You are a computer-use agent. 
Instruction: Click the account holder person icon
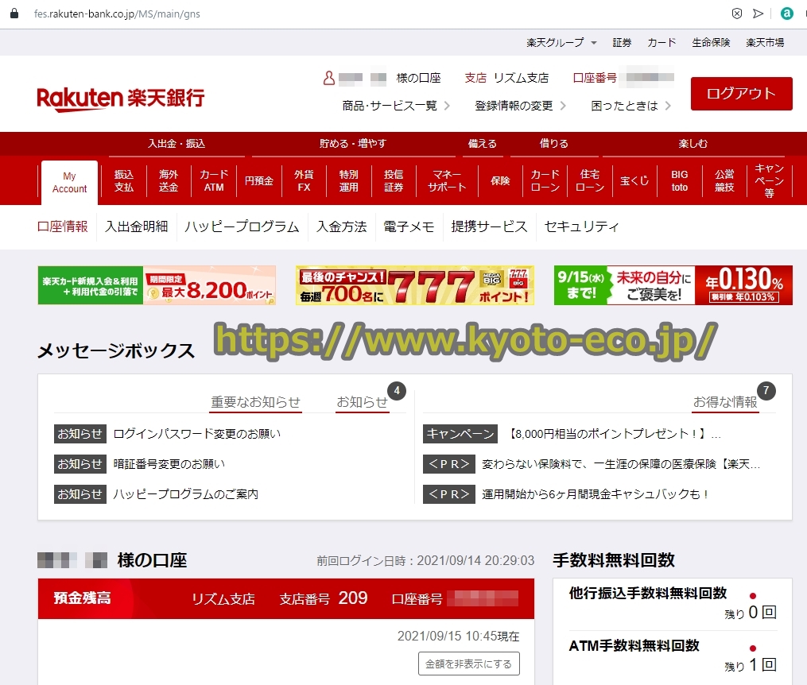[x=328, y=78]
